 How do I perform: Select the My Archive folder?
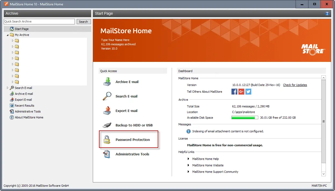(x=22, y=35)
